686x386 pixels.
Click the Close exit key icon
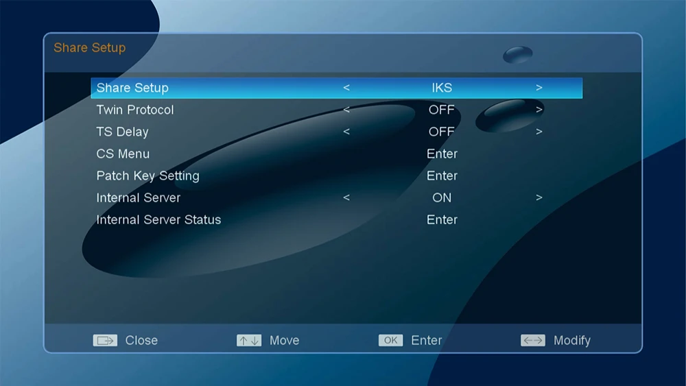click(x=105, y=340)
